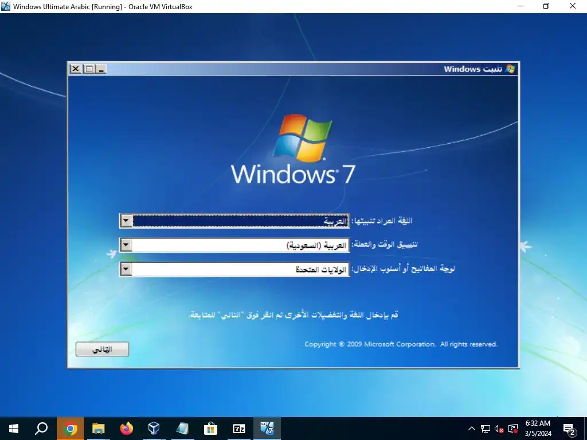Viewport: 587px width, 440px height.
Task: Open the network tray icon
Action: 486,429
